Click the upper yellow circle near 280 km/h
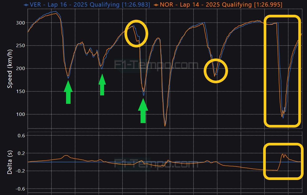This screenshot has width=307, height=195. point(136,33)
